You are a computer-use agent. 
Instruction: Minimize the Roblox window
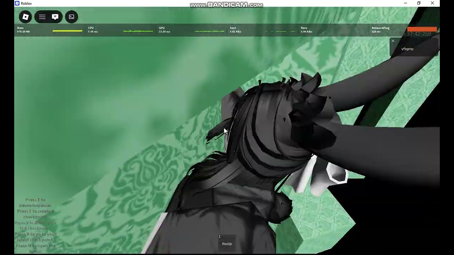click(x=405, y=3)
